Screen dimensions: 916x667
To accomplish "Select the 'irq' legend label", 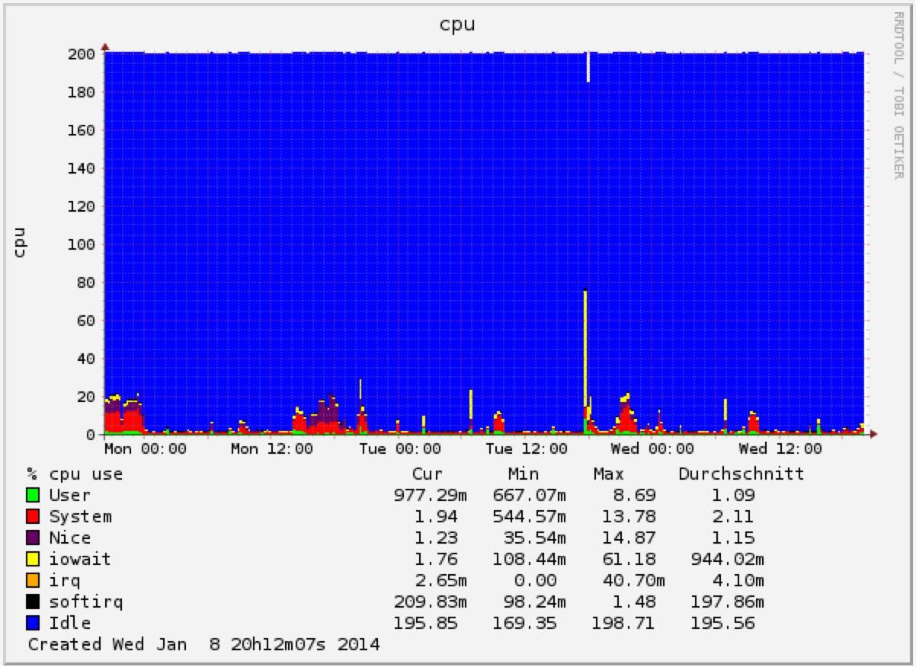I will point(65,581).
